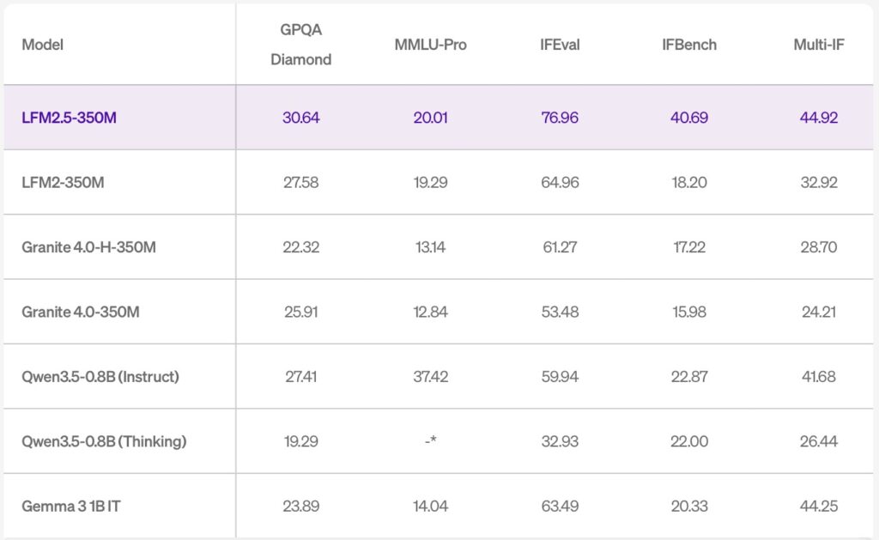Image resolution: width=879 pixels, height=540 pixels.
Task: Click the Multi-IF column header
Action: [819, 45]
